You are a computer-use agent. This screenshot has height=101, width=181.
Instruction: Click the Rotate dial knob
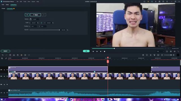tap(31, 19)
